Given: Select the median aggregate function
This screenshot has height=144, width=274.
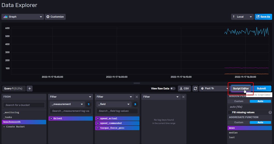Looking at the screenshot, I should [x=250, y=133].
